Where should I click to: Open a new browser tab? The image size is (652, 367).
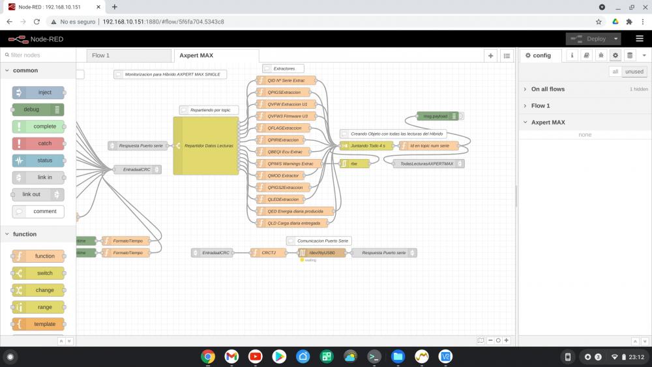[114, 7]
